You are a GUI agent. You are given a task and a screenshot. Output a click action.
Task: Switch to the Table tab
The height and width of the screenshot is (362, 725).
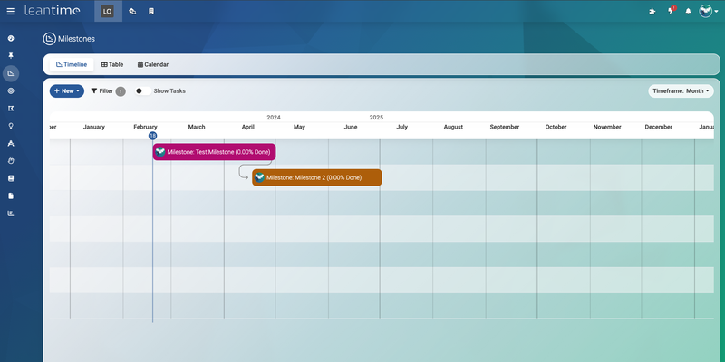pyautogui.click(x=112, y=64)
